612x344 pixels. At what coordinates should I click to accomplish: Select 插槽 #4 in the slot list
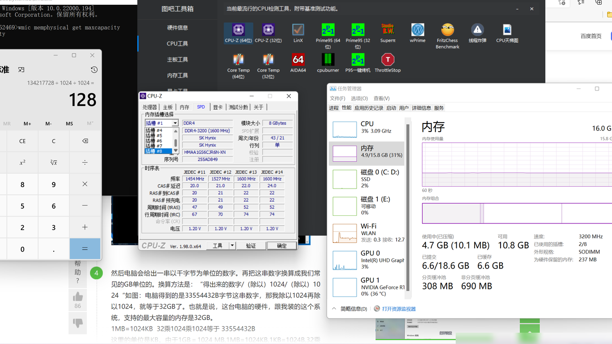[x=158, y=131]
